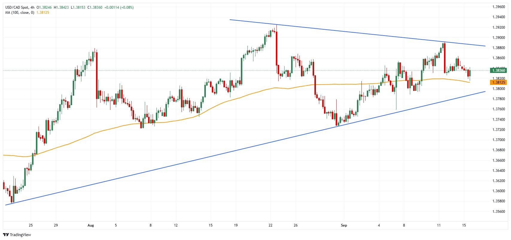Click the 1.36200 price axis label

click(498, 181)
